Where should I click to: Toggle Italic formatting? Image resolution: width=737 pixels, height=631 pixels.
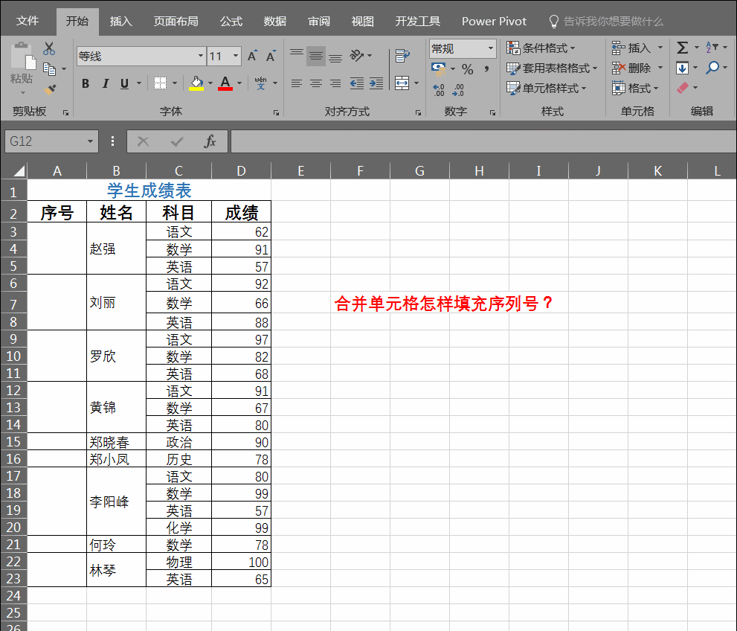(x=106, y=83)
